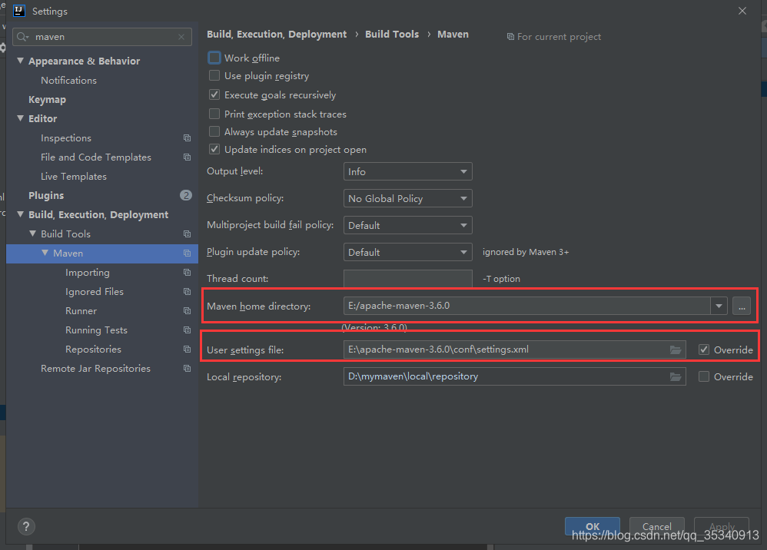Focus the Thread count input field
Image resolution: width=767 pixels, height=550 pixels.
point(407,279)
